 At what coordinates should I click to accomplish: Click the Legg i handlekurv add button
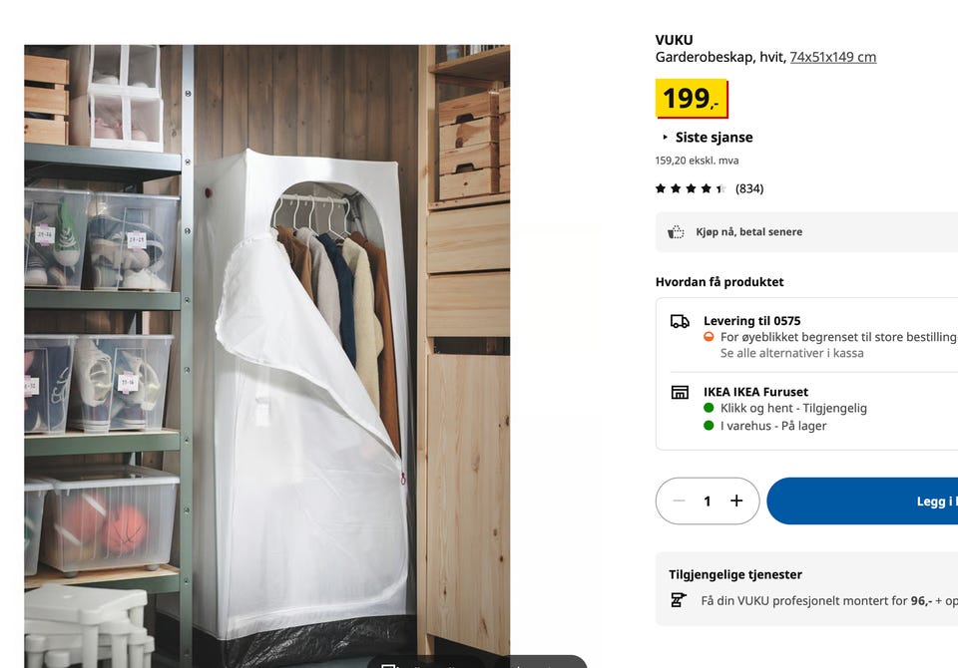(862, 501)
